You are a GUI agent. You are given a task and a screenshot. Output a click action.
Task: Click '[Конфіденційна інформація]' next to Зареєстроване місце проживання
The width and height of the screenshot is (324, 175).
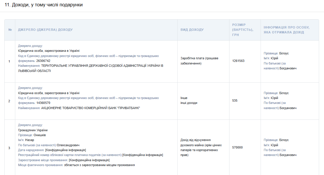(x=89, y=160)
